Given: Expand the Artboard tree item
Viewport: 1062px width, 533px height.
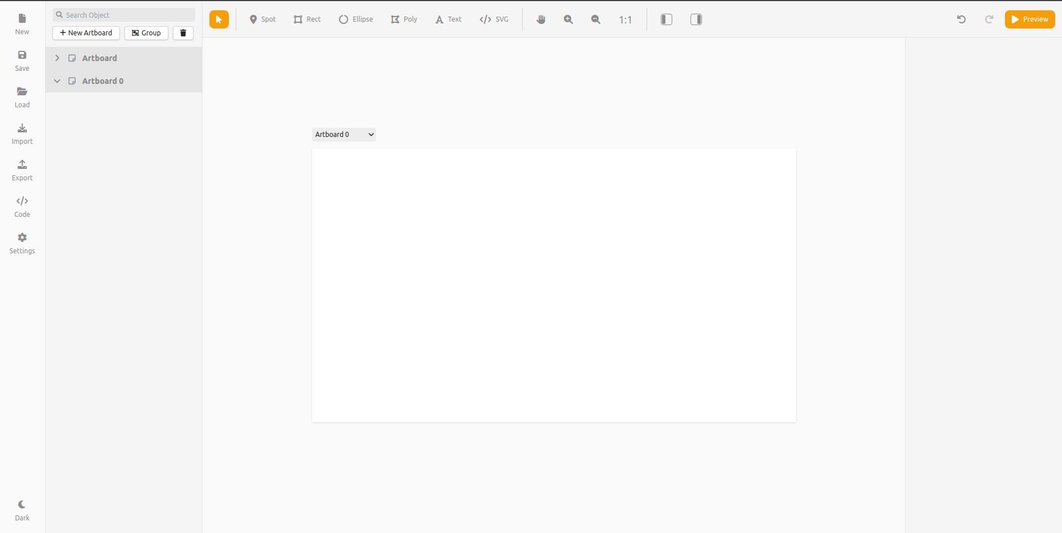Looking at the screenshot, I should pyautogui.click(x=57, y=58).
